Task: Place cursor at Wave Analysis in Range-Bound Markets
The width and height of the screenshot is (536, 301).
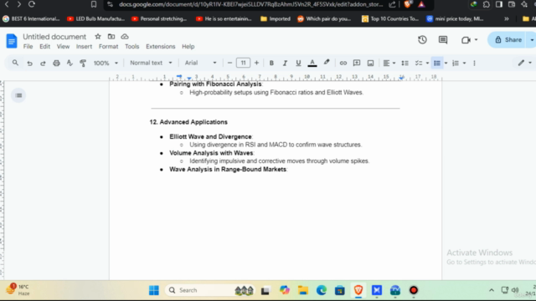Action: [x=228, y=169]
